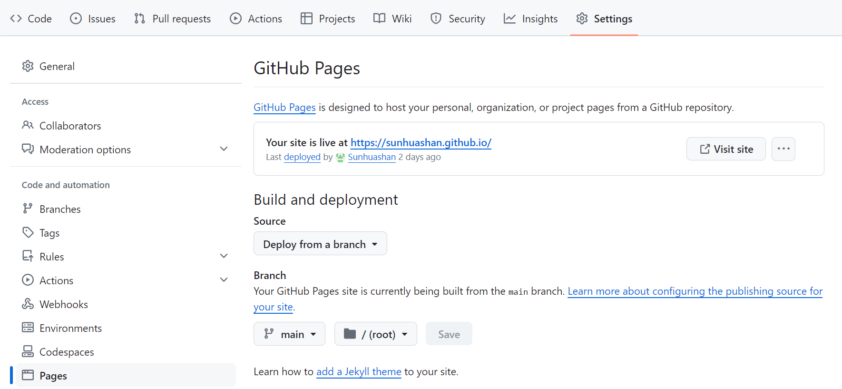Click the General gear icon

click(28, 66)
